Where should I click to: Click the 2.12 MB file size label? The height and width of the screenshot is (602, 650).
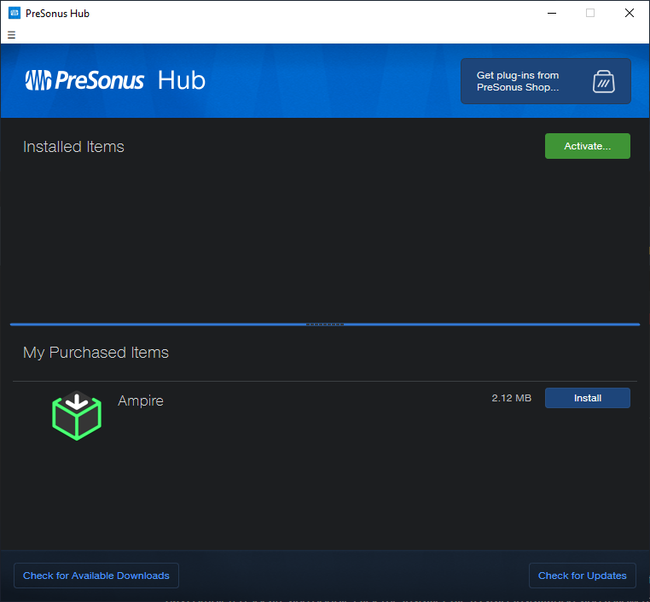pyautogui.click(x=511, y=398)
